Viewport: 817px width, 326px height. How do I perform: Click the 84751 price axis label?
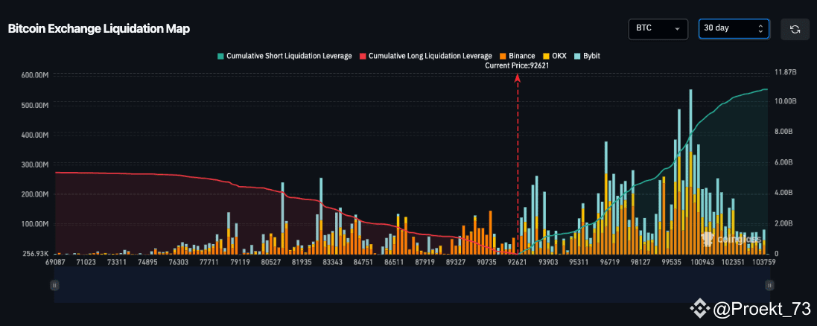(363, 263)
